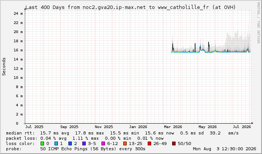Click the '0.04 % avg' packet loss value
The width and height of the screenshot is (262, 154).
[x=53, y=139]
